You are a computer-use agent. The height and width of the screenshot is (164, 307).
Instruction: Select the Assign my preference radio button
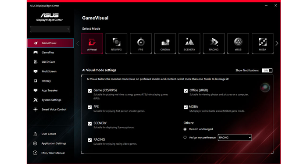[185, 137]
